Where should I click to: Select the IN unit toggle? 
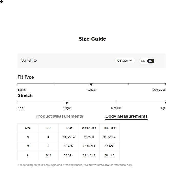[x=151, y=61]
